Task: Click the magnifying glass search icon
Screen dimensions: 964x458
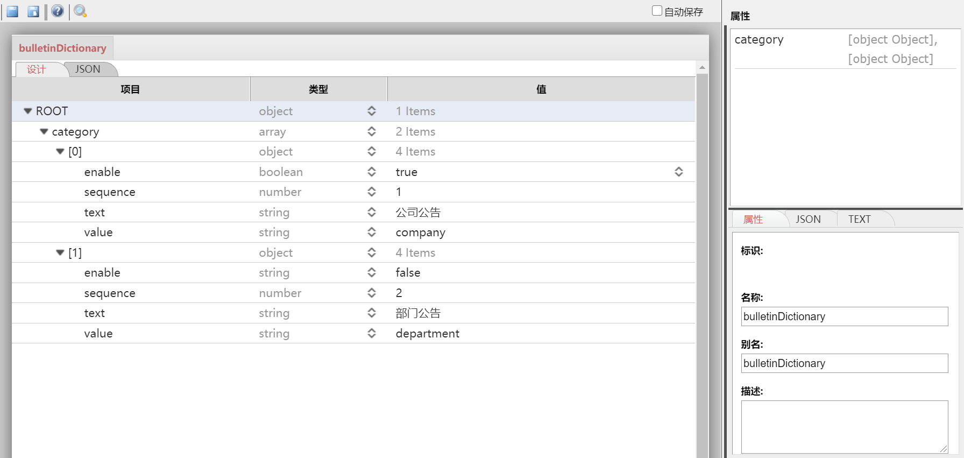Action: point(80,11)
